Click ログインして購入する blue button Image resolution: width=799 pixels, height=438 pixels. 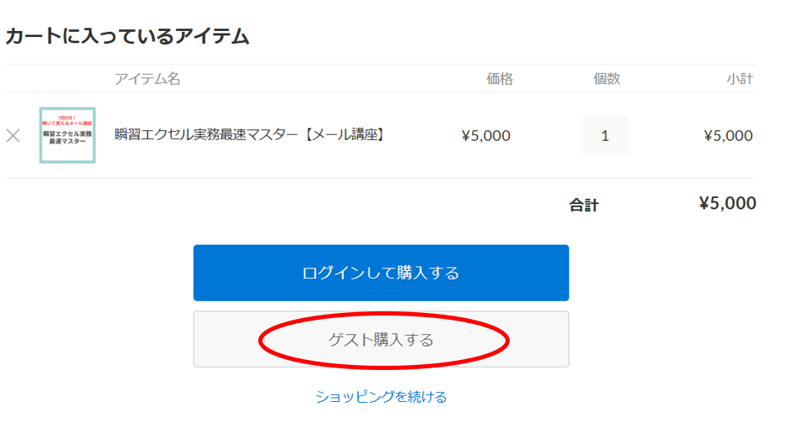pos(381,273)
